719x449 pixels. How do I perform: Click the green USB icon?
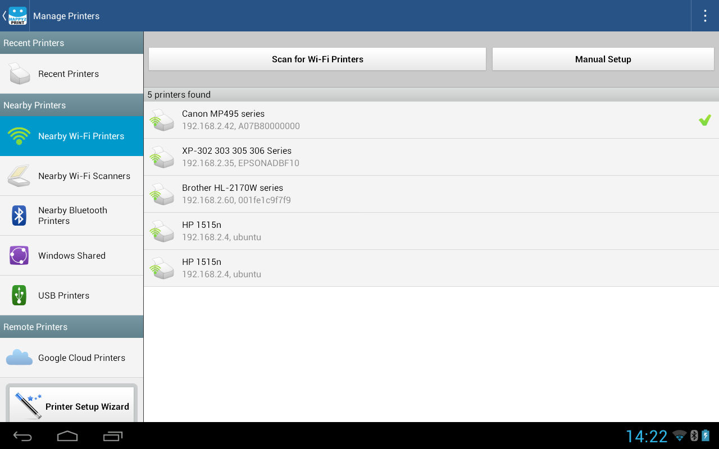pos(19,295)
